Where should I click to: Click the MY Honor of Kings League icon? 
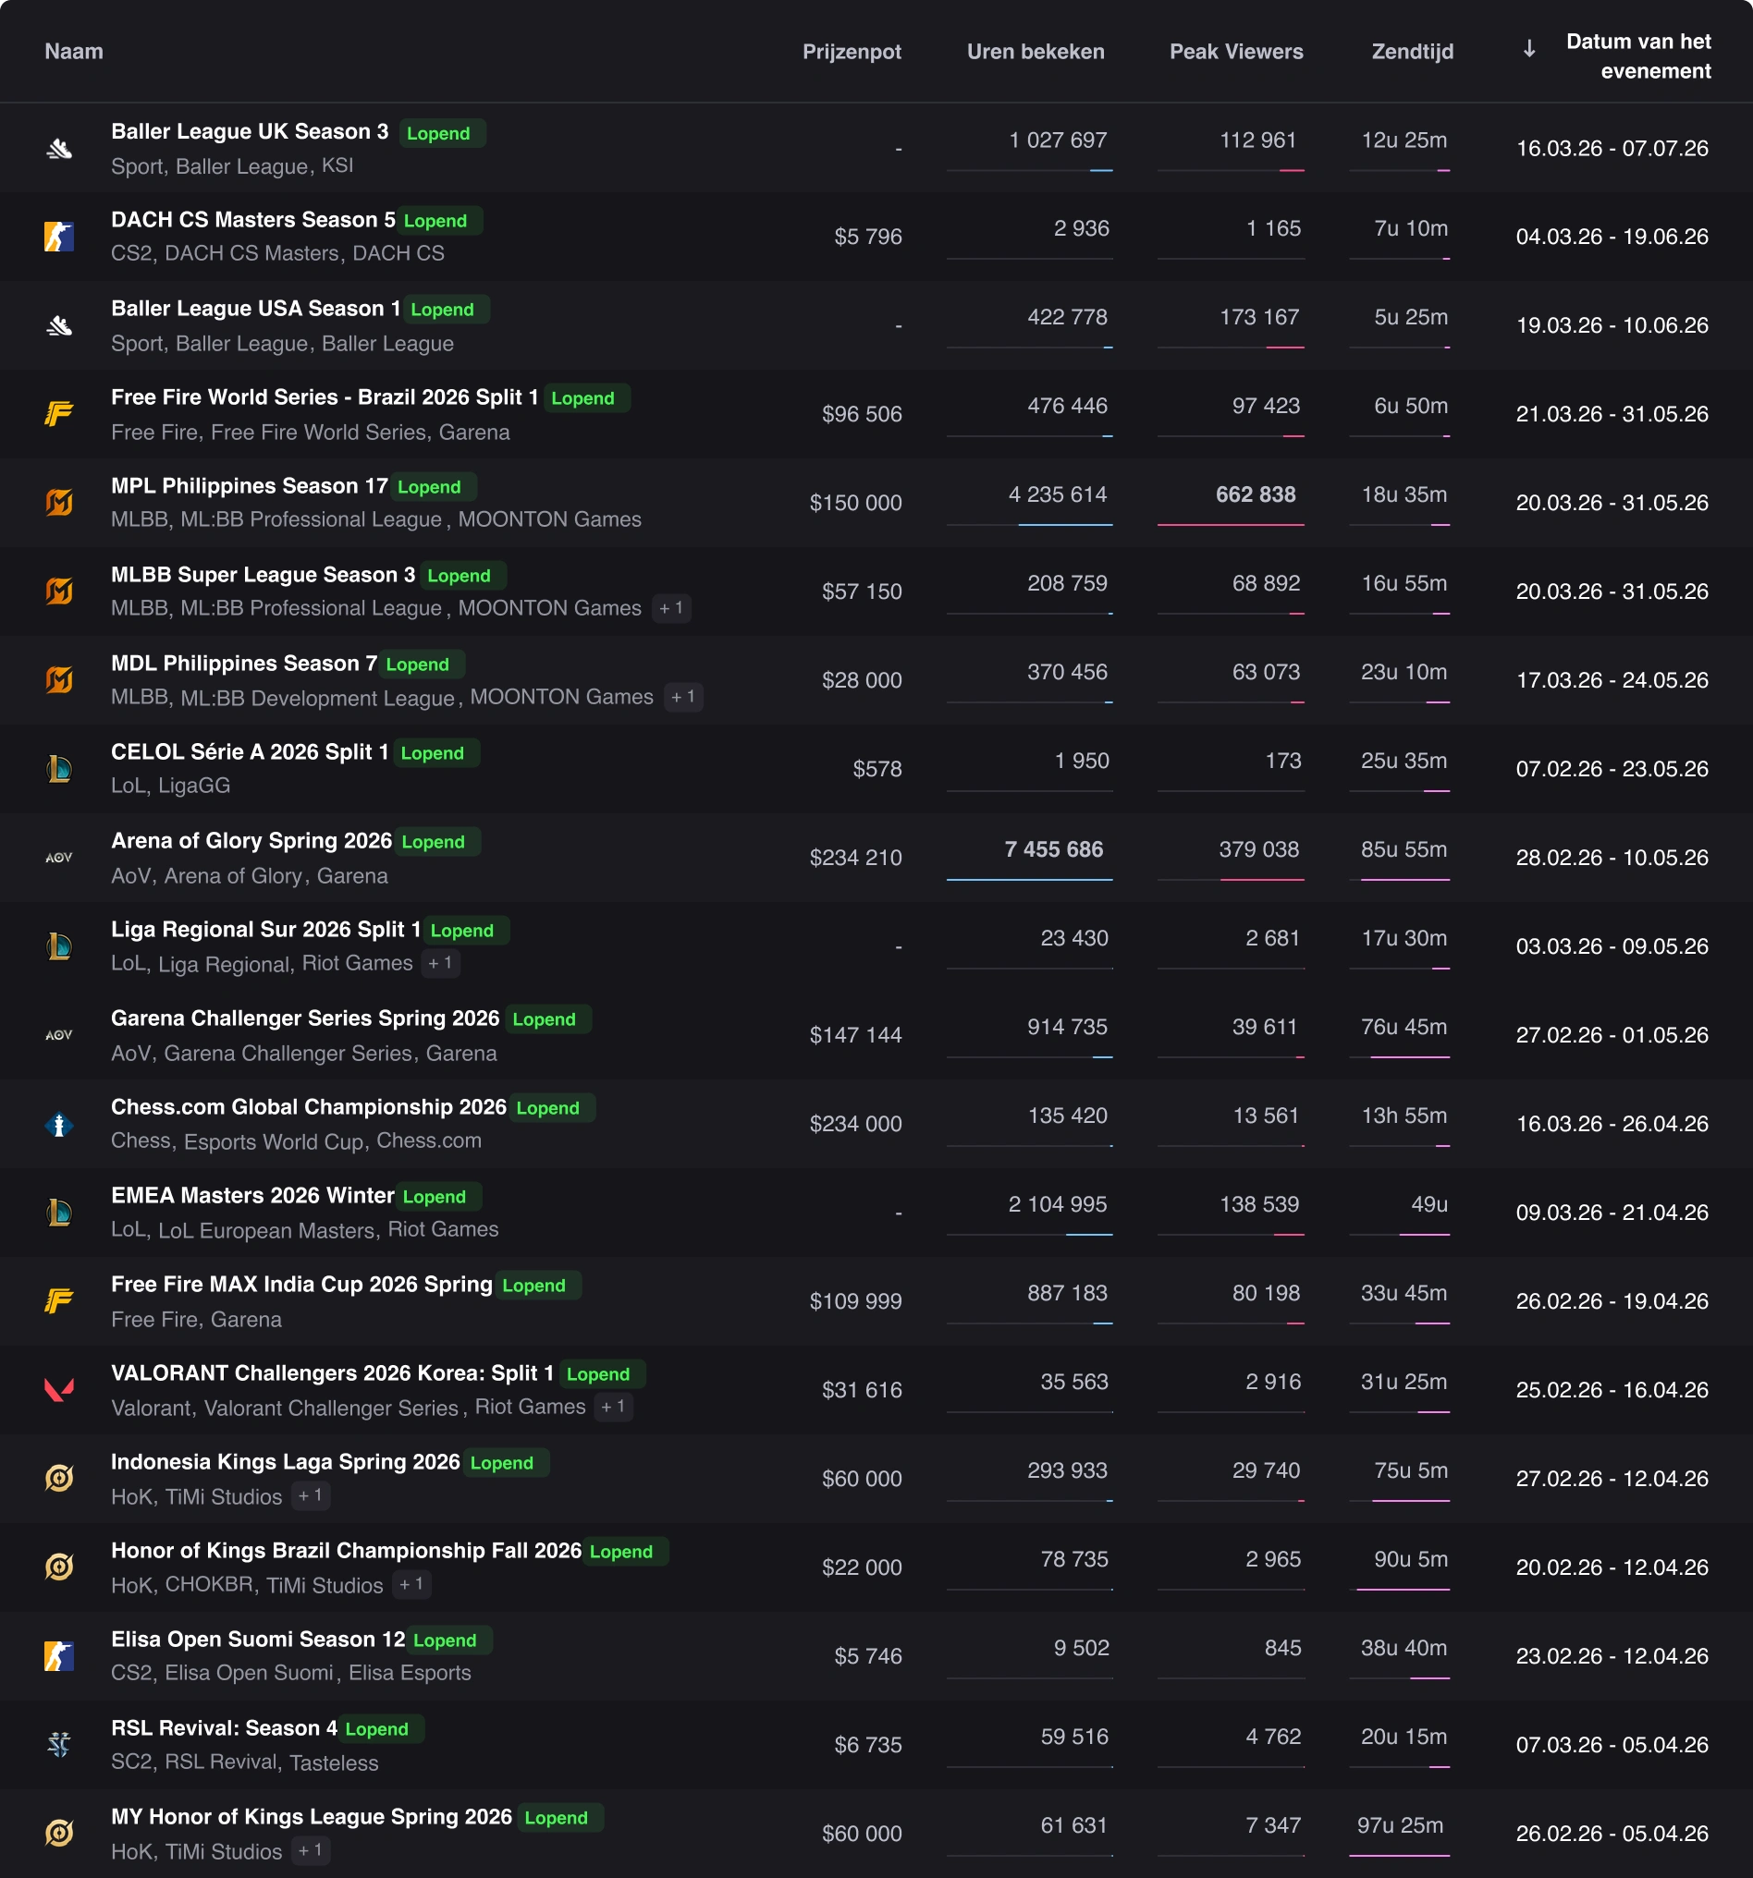(x=59, y=1835)
